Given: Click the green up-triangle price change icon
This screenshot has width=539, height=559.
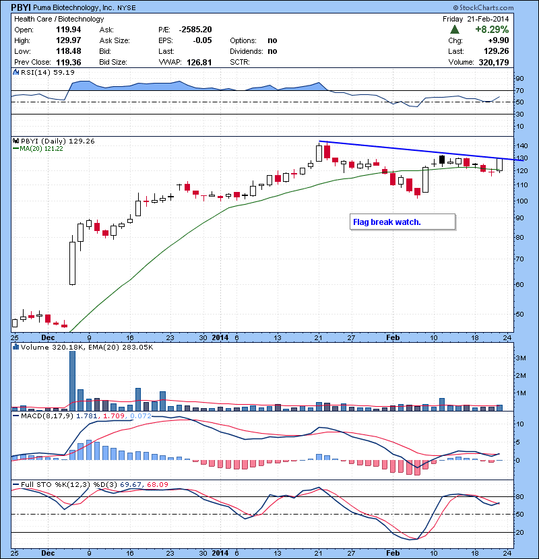Looking at the screenshot, I should pos(455,29).
